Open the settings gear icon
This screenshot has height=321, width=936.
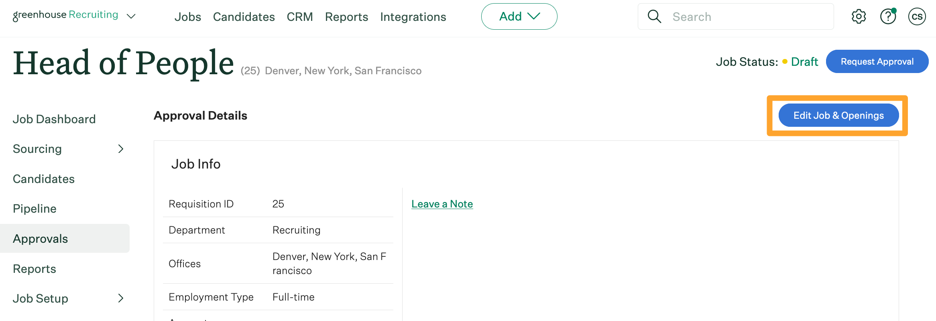pyautogui.click(x=859, y=16)
